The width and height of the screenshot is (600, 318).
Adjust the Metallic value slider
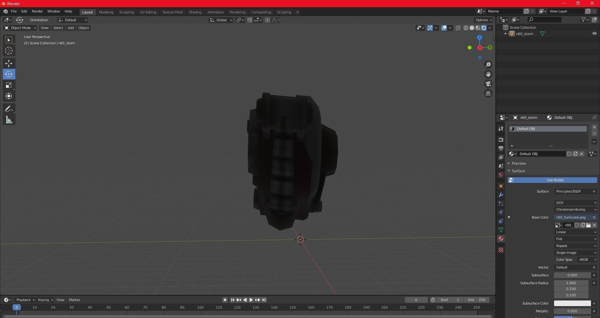(572, 311)
